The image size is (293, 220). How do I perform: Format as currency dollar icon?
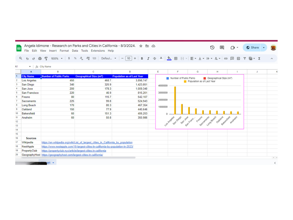69,58
